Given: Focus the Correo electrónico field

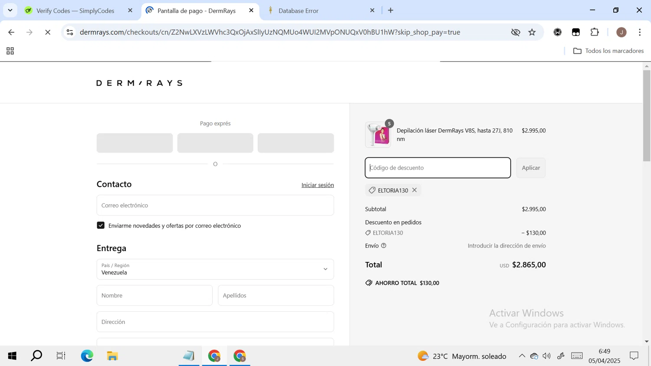Looking at the screenshot, I should [215, 205].
